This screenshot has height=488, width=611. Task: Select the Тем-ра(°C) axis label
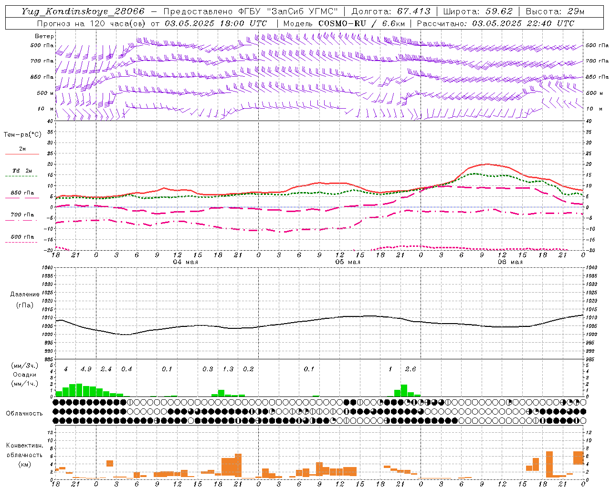tap(22, 135)
